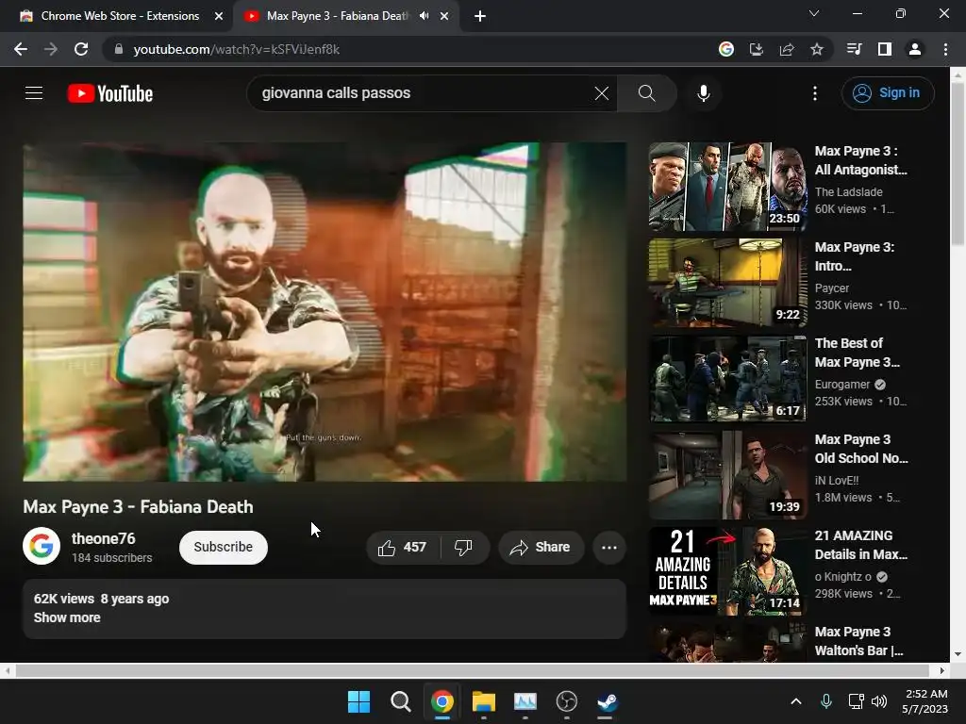Open OBS Studio from taskbar
Screen dimensions: 966x724
566,701
